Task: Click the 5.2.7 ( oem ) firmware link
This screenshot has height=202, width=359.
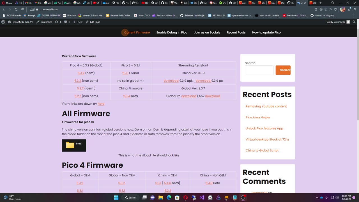Action: click(80, 88)
